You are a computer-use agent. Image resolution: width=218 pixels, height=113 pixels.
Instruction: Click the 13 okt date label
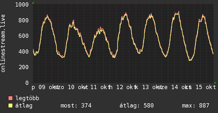coord(151,87)
